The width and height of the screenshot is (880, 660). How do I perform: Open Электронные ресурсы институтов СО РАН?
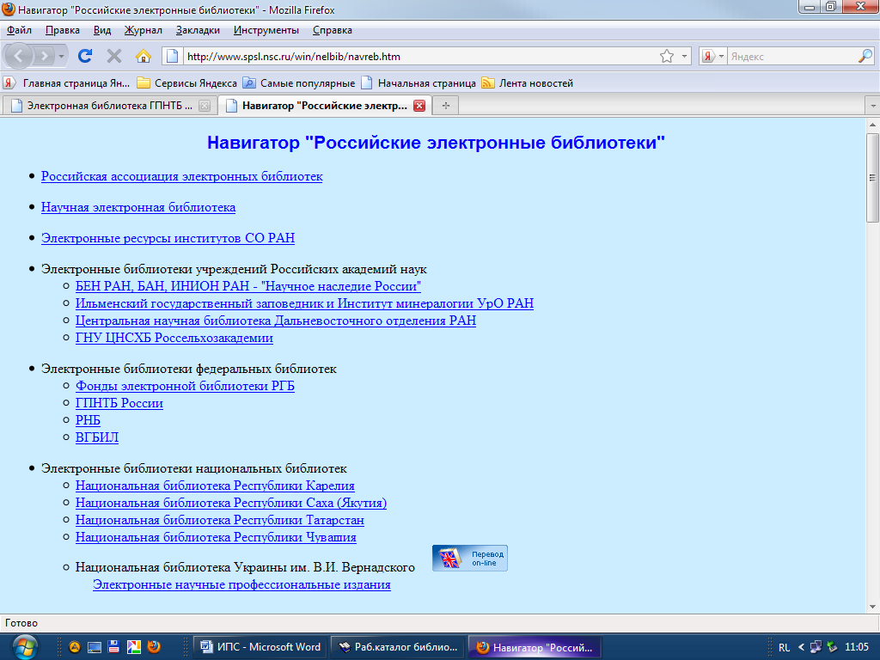(x=168, y=238)
